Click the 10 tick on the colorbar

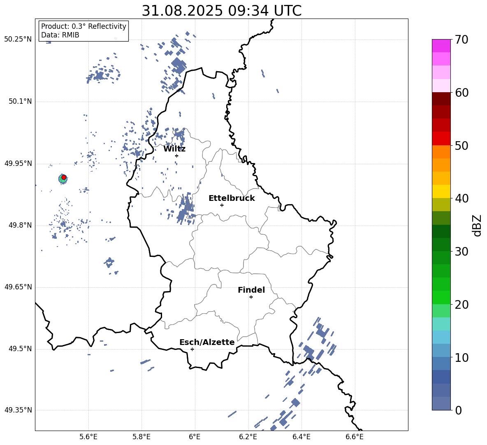pyautogui.click(x=461, y=357)
